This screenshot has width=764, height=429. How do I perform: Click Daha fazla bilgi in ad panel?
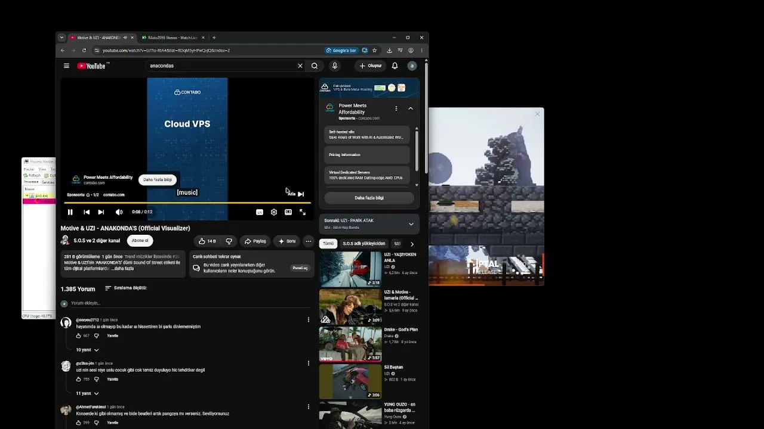(x=369, y=198)
